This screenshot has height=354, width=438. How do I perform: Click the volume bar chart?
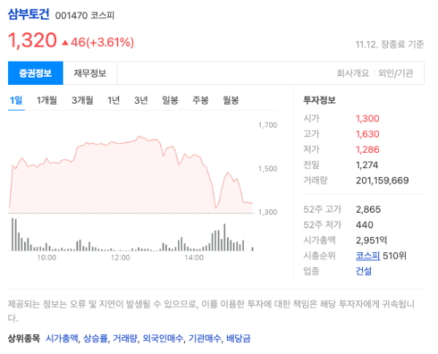coord(132,234)
